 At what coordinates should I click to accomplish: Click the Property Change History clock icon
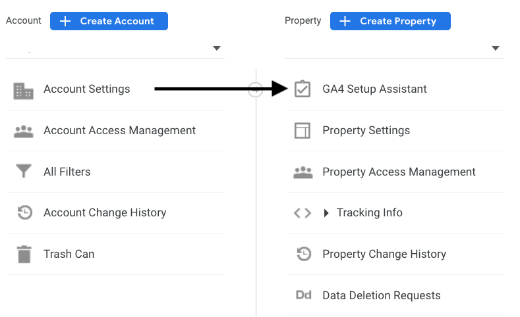[304, 254]
